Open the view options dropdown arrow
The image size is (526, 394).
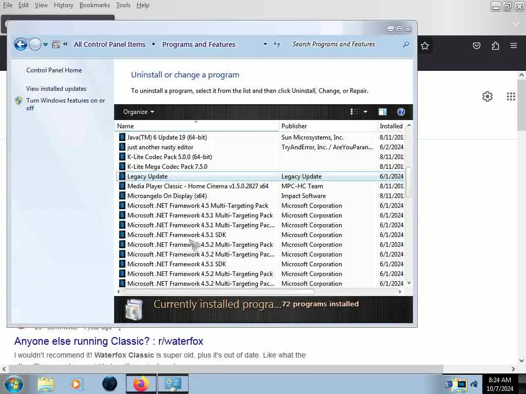click(365, 112)
